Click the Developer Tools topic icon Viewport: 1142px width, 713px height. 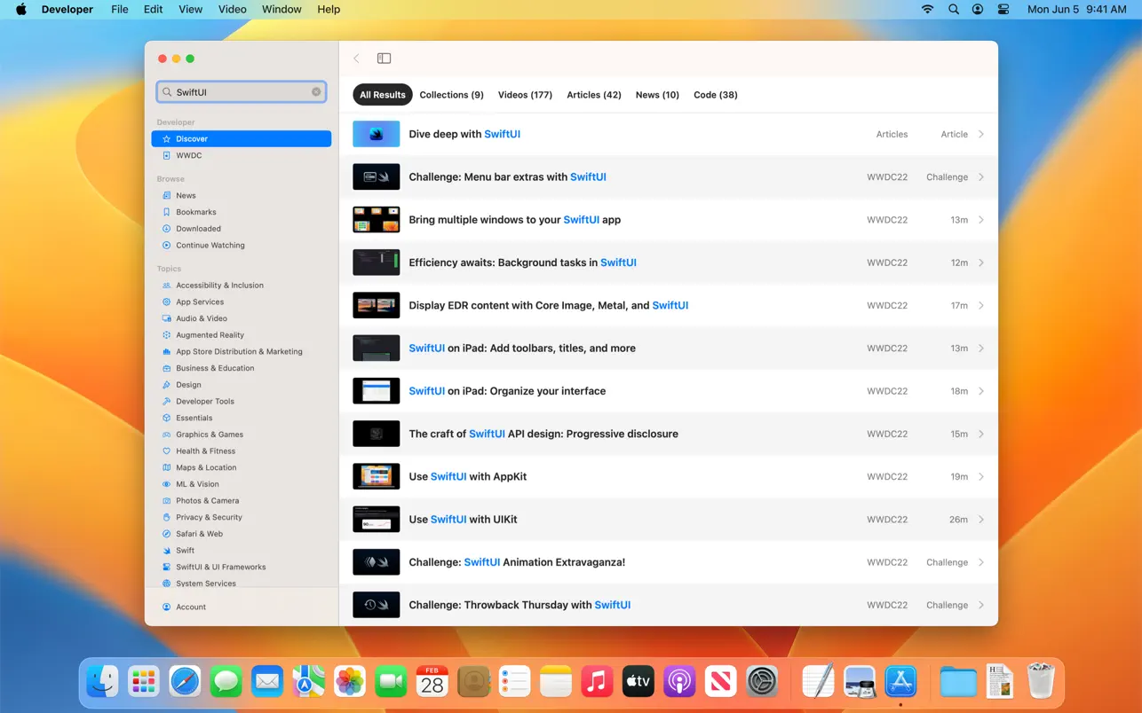166,401
